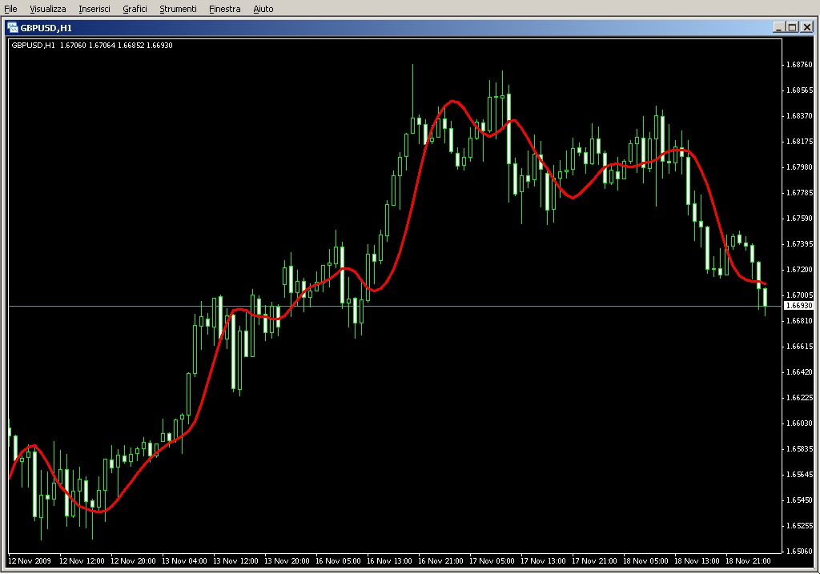
Task: Click the 1.65835 price axis label
Action: (800, 448)
